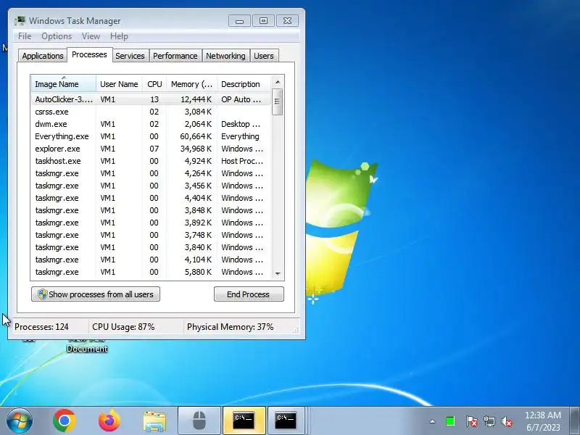Sort by Memory column header
The image size is (580, 435).
(x=191, y=84)
